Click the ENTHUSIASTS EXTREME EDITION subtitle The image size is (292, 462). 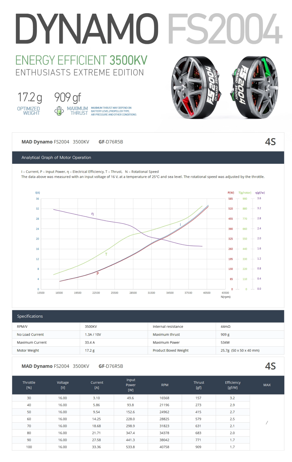pyautogui.click(x=79, y=73)
